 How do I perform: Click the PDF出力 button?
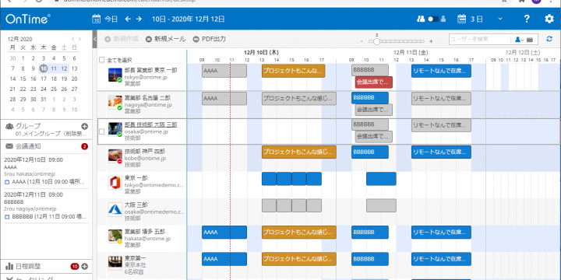coord(210,39)
